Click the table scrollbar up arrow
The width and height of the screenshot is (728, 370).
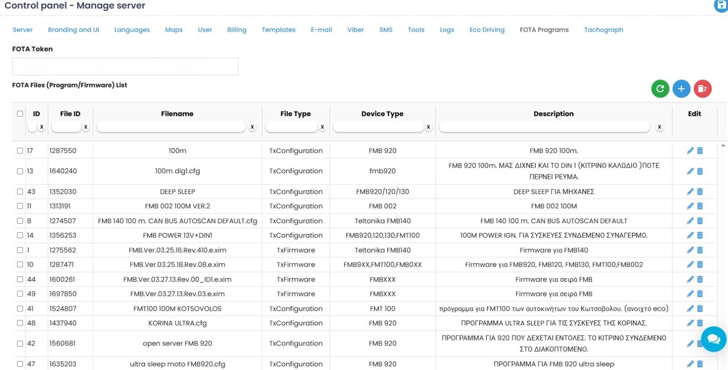723,145
